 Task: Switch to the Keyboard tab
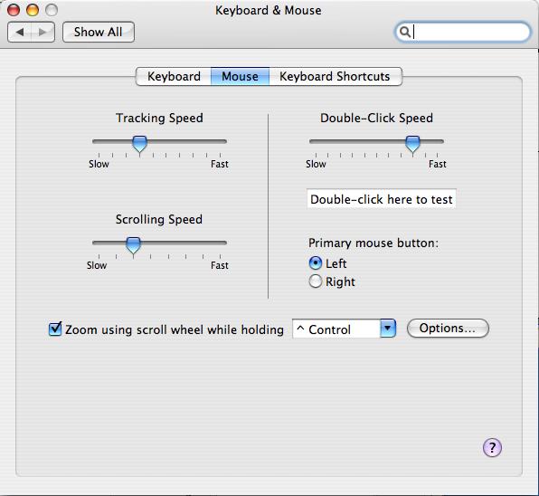(x=174, y=76)
